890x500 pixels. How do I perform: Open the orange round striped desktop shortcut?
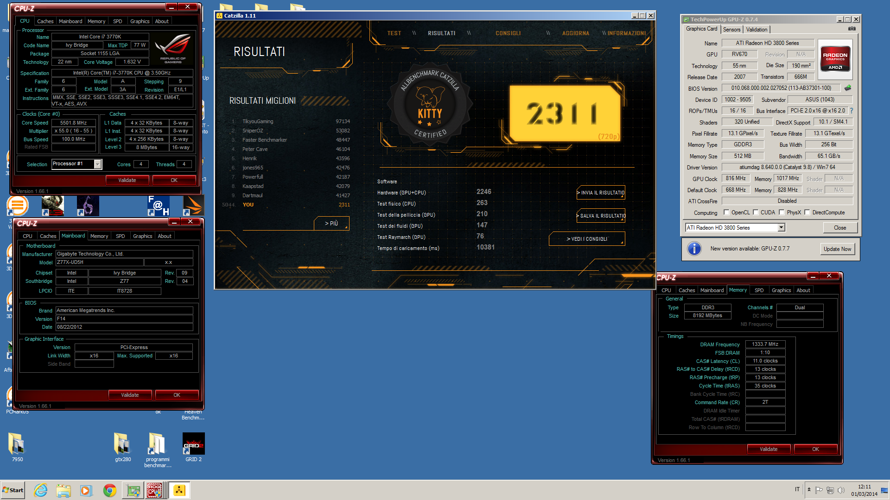click(x=18, y=206)
